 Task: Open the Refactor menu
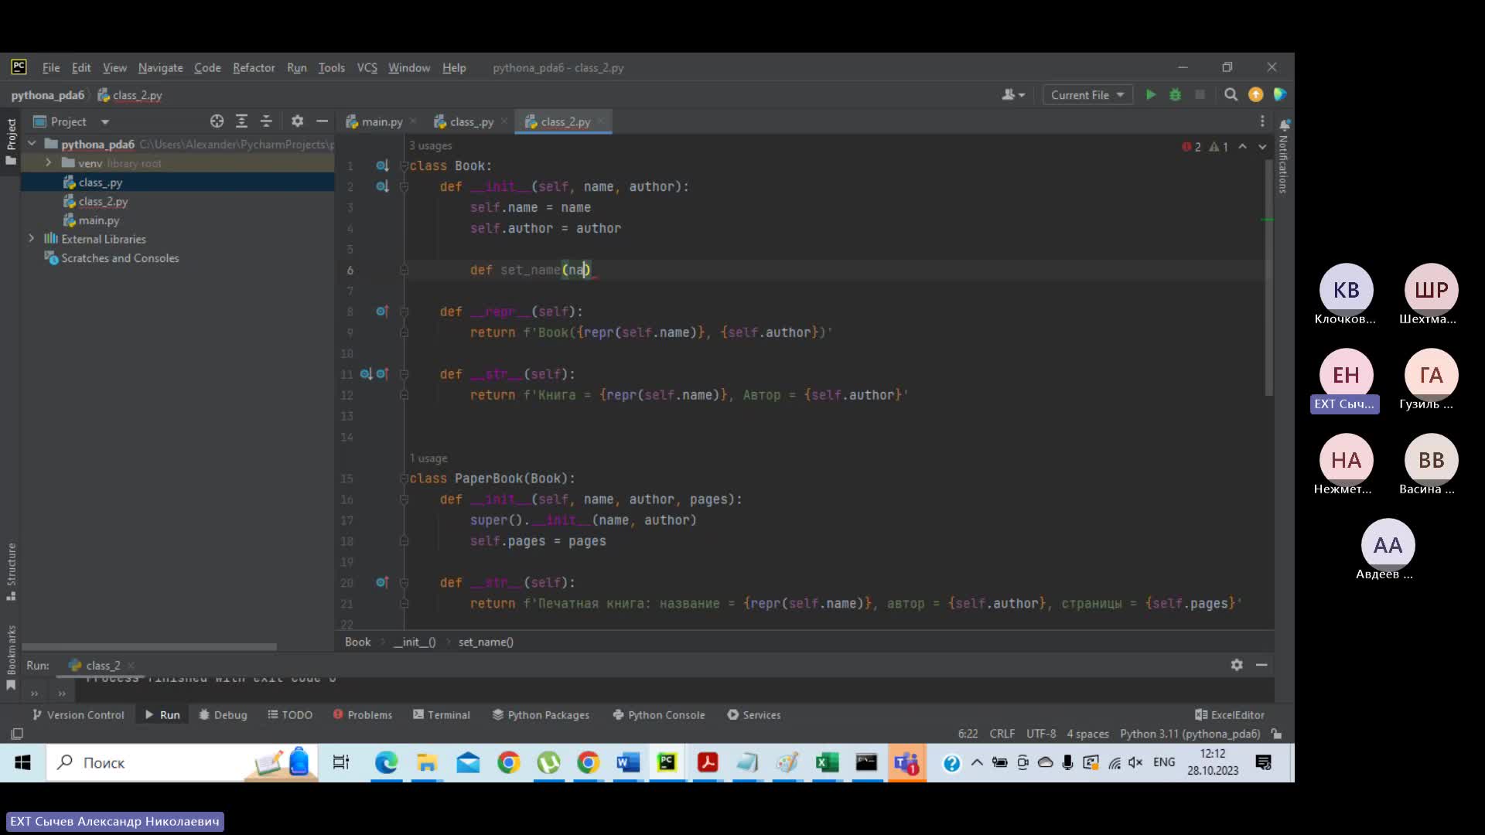click(254, 68)
